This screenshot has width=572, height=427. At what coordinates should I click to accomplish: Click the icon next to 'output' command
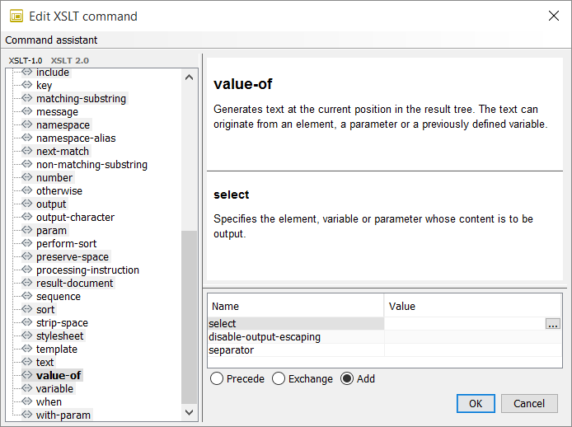click(26, 204)
